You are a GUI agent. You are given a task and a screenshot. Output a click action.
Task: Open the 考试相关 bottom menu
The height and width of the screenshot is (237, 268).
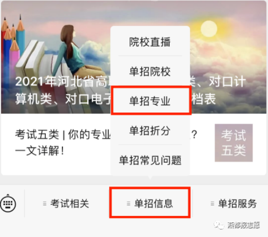coord(66,203)
